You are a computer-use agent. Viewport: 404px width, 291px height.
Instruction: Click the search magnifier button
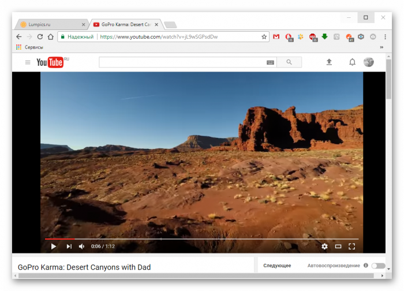coord(289,62)
